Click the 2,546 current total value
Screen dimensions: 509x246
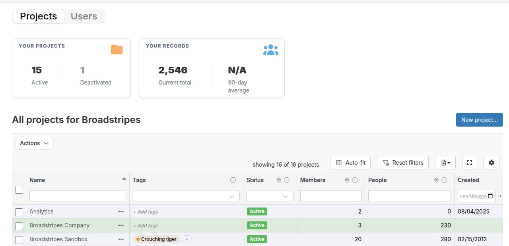point(173,70)
